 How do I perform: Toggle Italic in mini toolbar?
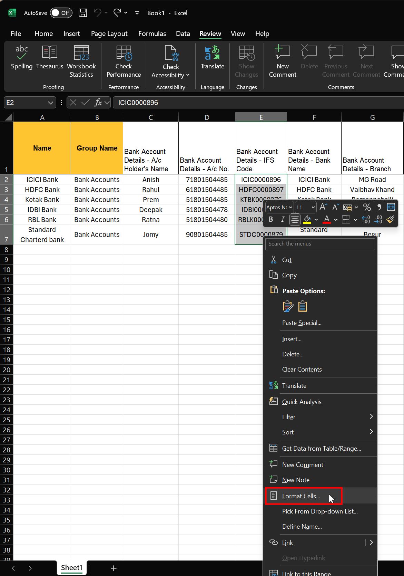283,219
